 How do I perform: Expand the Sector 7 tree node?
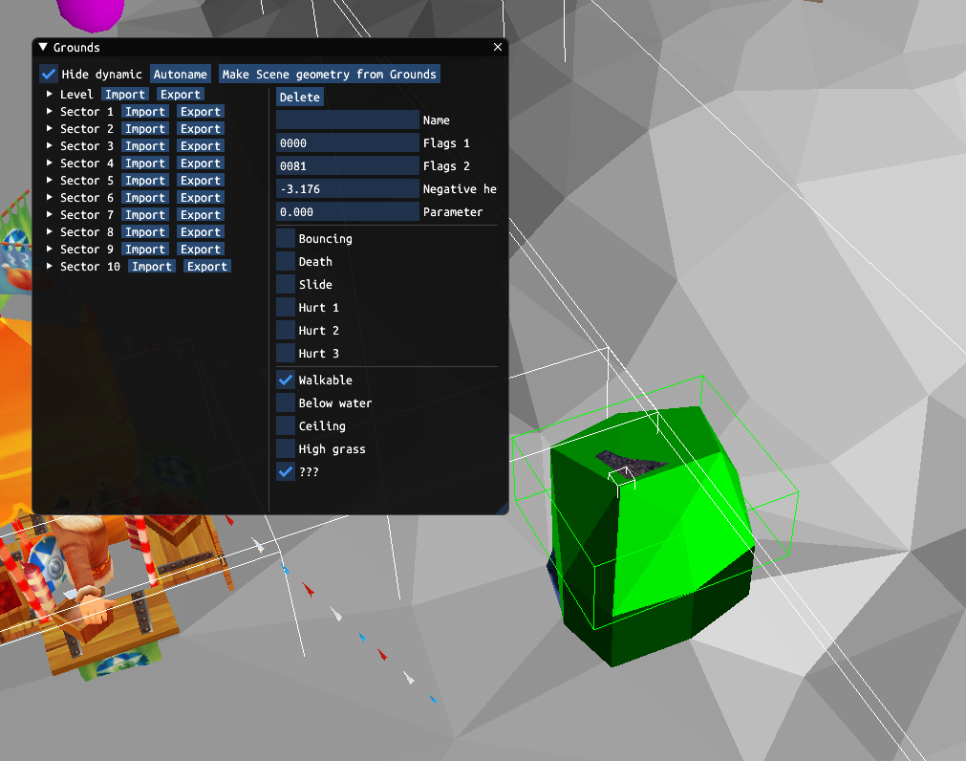click(50, 215)
